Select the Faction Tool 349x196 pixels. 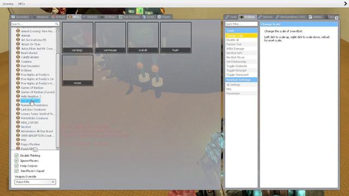241,44
